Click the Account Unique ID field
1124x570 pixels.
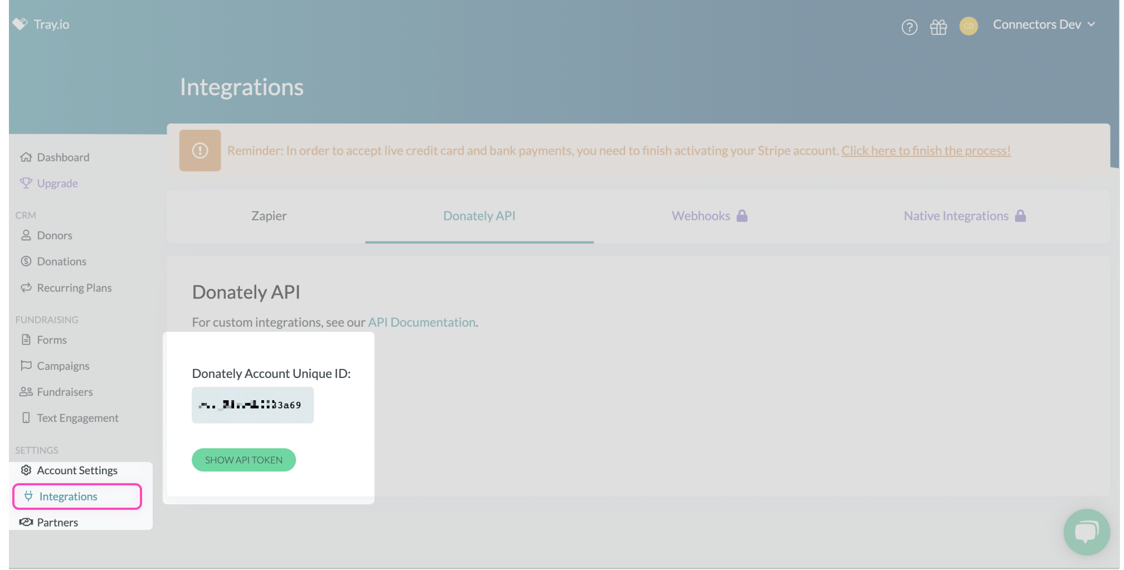click(x=252, y=405)
